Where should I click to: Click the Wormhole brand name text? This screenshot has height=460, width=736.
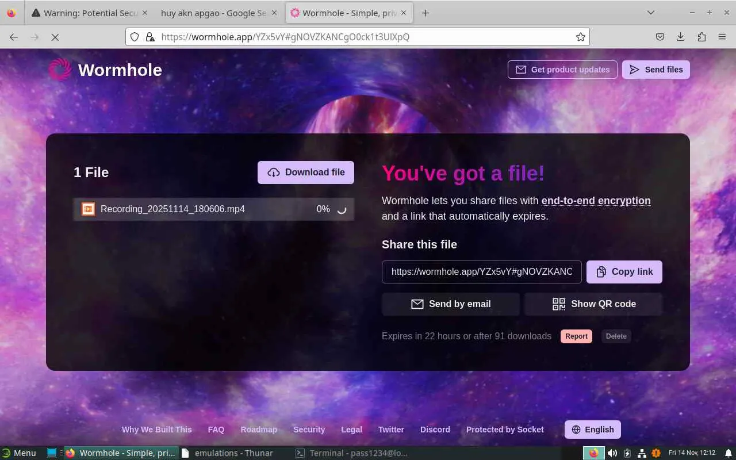tap(120, 70)
